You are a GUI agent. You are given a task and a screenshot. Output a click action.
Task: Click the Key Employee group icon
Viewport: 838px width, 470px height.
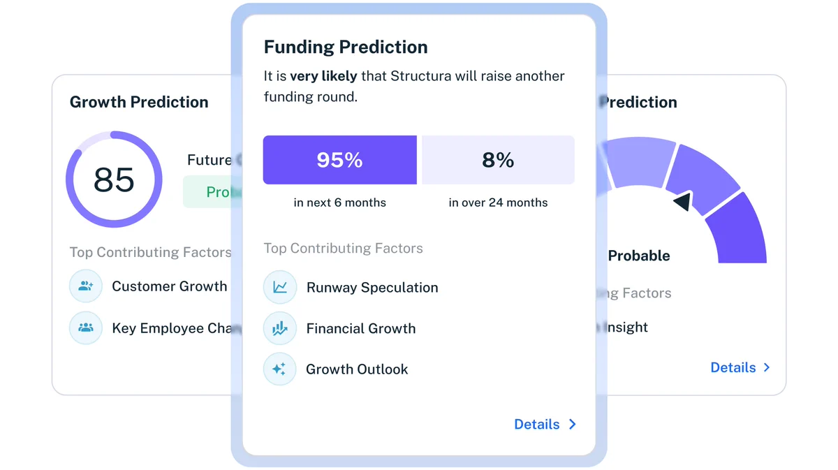click(86, 328)
